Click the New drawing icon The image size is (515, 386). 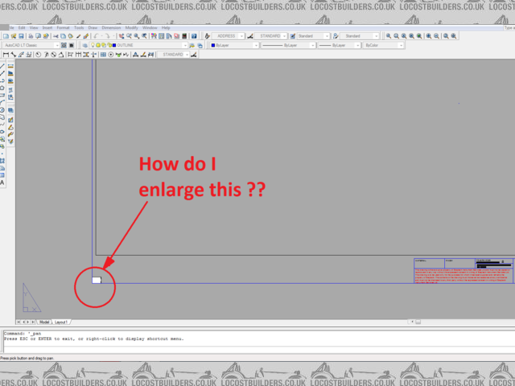coord(5,36)
